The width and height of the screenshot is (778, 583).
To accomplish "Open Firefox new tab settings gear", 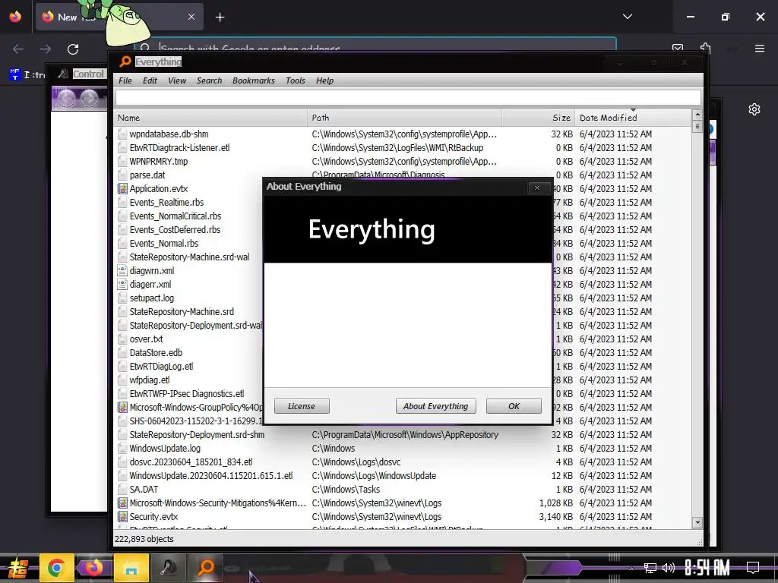I will pos(754,109).
